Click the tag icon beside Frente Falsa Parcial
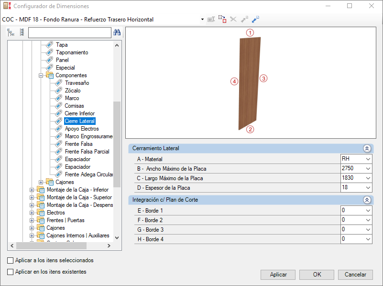Image resolution: width=383 pixels, height=286 pixels. [x=59, y=152]
